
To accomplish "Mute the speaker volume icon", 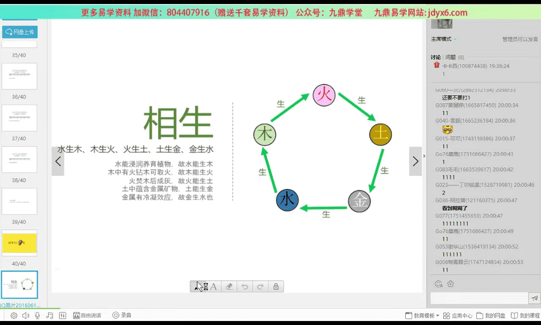I will tap(26, 315).
